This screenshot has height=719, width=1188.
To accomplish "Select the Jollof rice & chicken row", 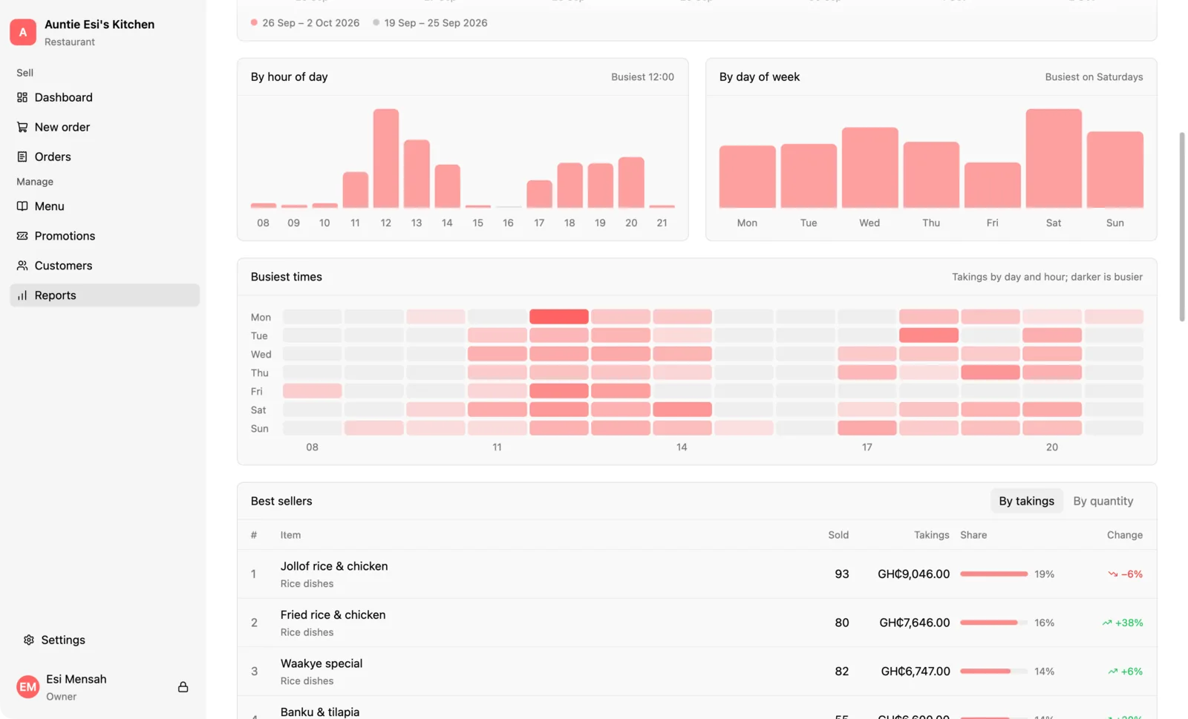I will 696,574.
